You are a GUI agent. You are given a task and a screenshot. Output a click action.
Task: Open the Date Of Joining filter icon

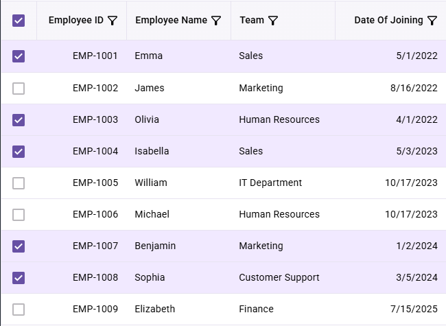432,21
